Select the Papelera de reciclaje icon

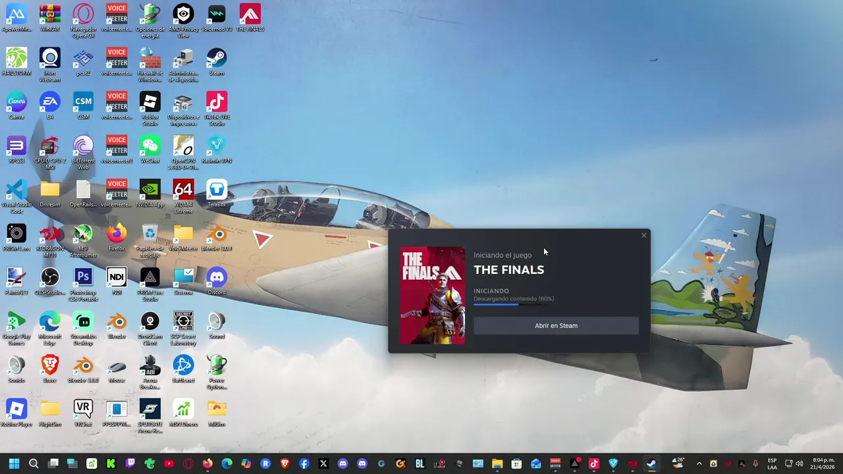point(150,241)
